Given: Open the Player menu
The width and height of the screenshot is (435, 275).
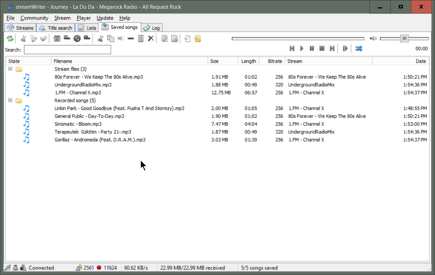Looking at the screenshot, I should click(84, 18).
